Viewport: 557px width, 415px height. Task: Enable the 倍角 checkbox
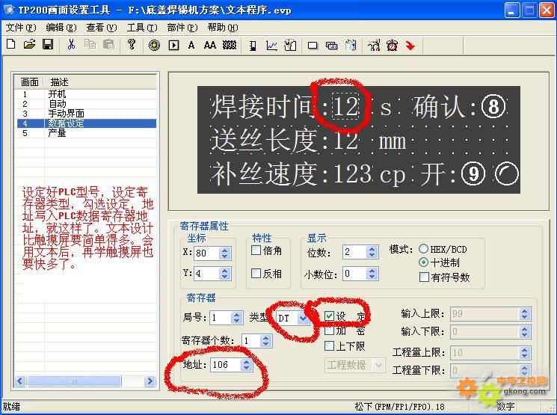[256, 250]
